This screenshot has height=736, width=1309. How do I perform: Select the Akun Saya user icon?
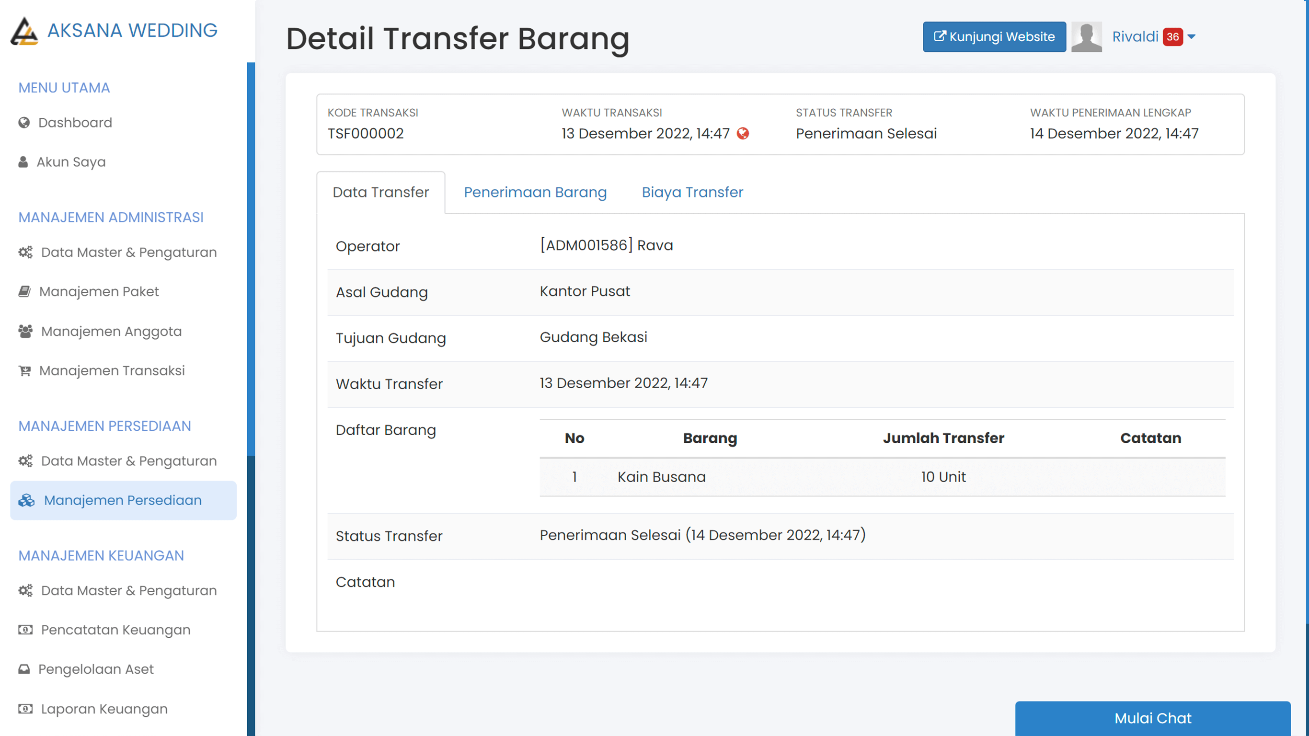(23, 161)
